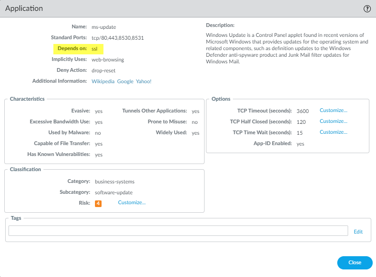Customize the TCP Half Closed setting

click(333, 121)
